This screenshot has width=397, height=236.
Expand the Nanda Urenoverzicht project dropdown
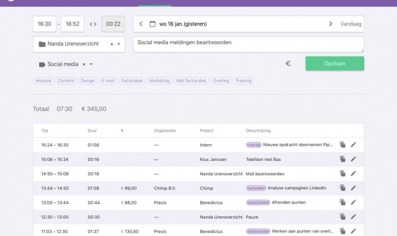[x=118, y=44]
